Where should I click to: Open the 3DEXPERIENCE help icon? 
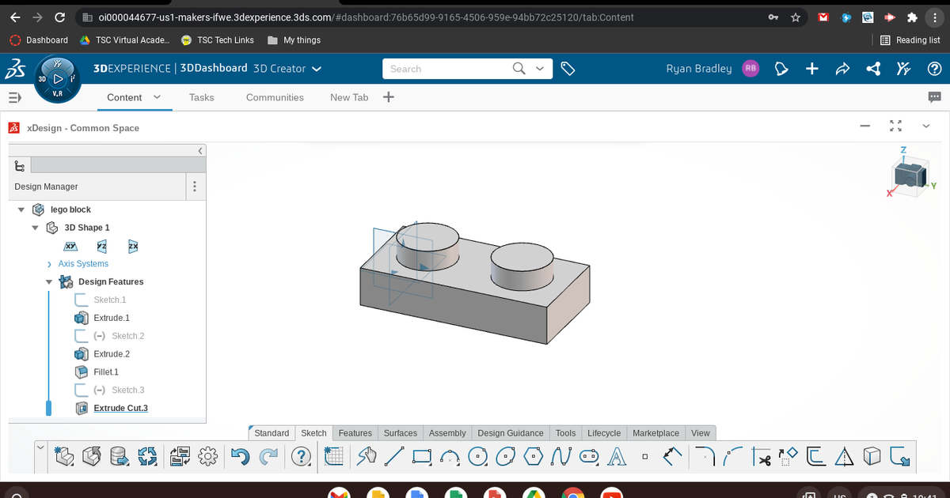tap(934, 69)
